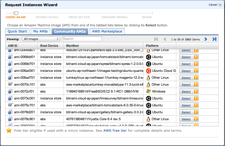225x146 pixels.
Task: Click the gold free tier star icon
Action: click(9, 130)
